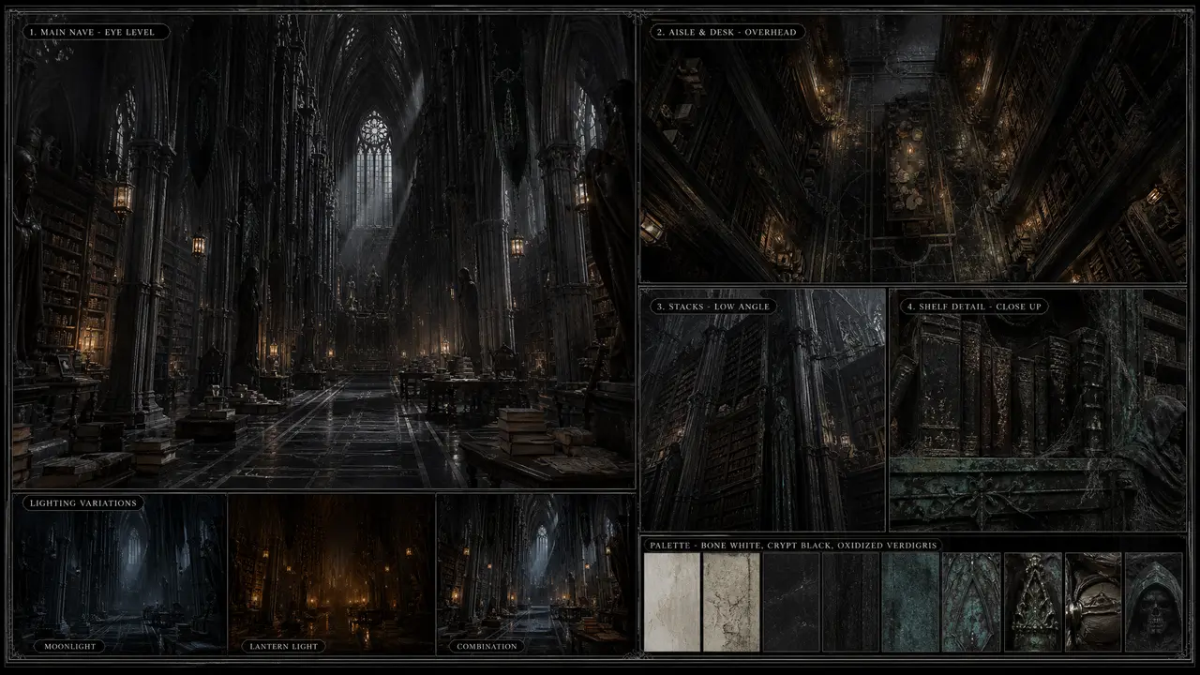Click the "4. Shelf Detail - Close Up" label
The width and height of the screenshot is (1200, 675).
(x=972, y=307)
